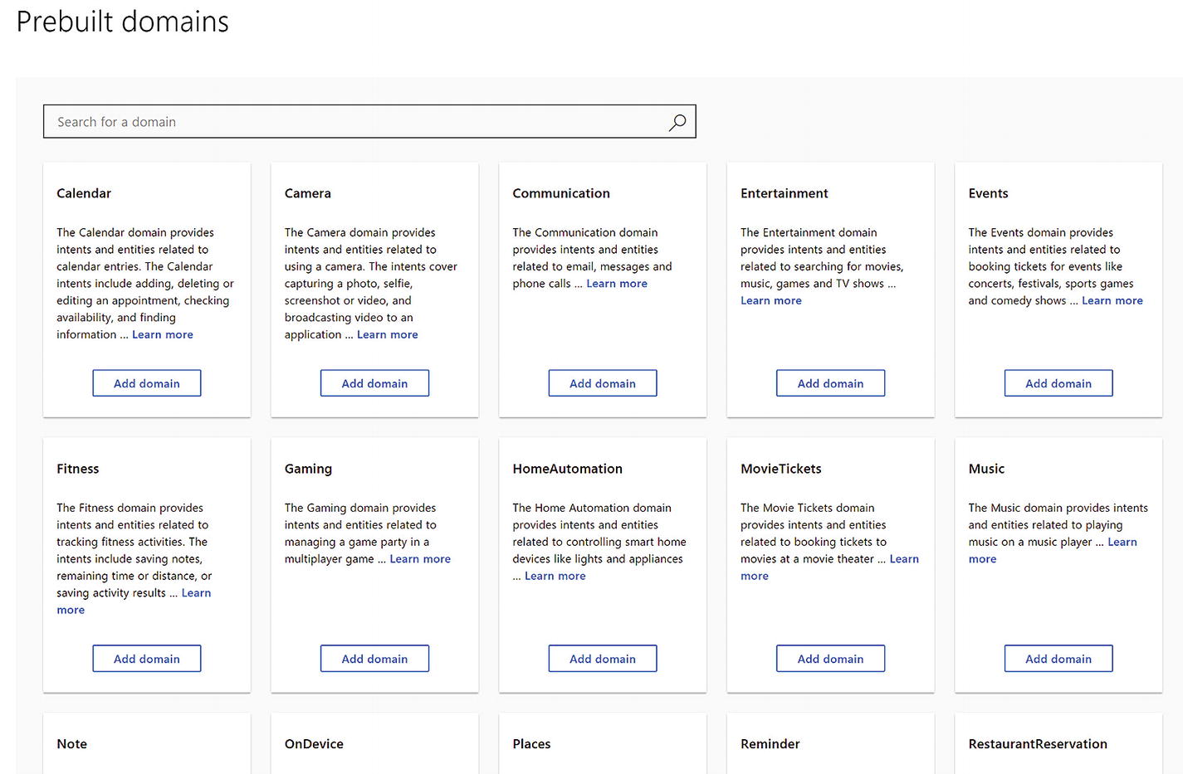Add the Music domain
Viewport: 1183px width, 774px height.
click(x=1058, y=659)
